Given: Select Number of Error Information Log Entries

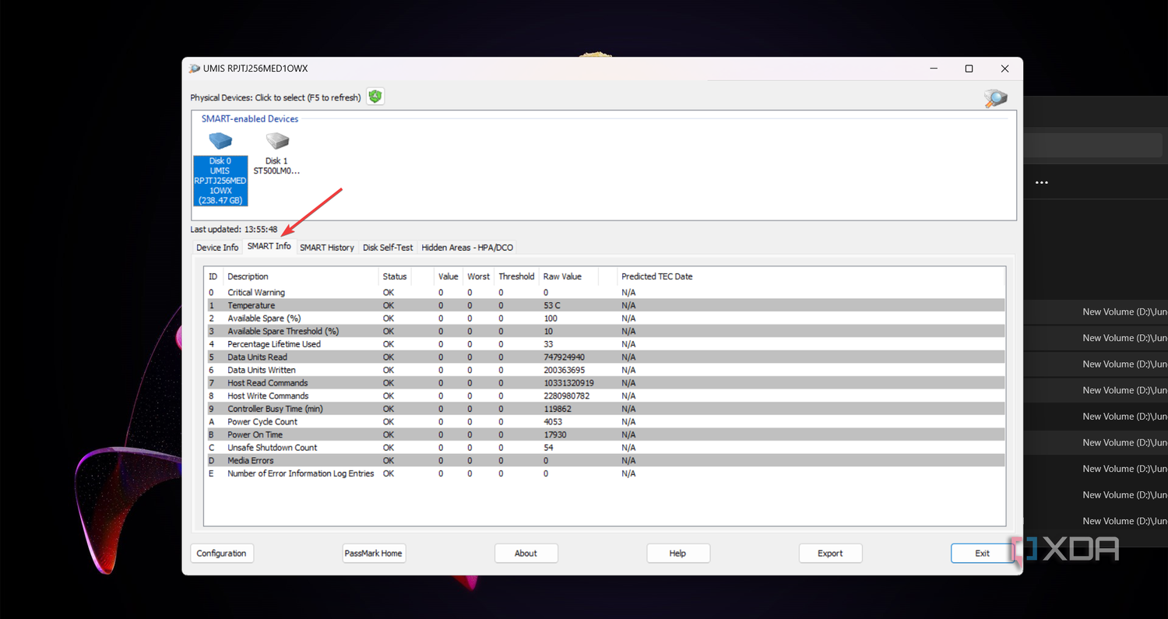Looking at the screenshot, I should click(x=604, y=473).
